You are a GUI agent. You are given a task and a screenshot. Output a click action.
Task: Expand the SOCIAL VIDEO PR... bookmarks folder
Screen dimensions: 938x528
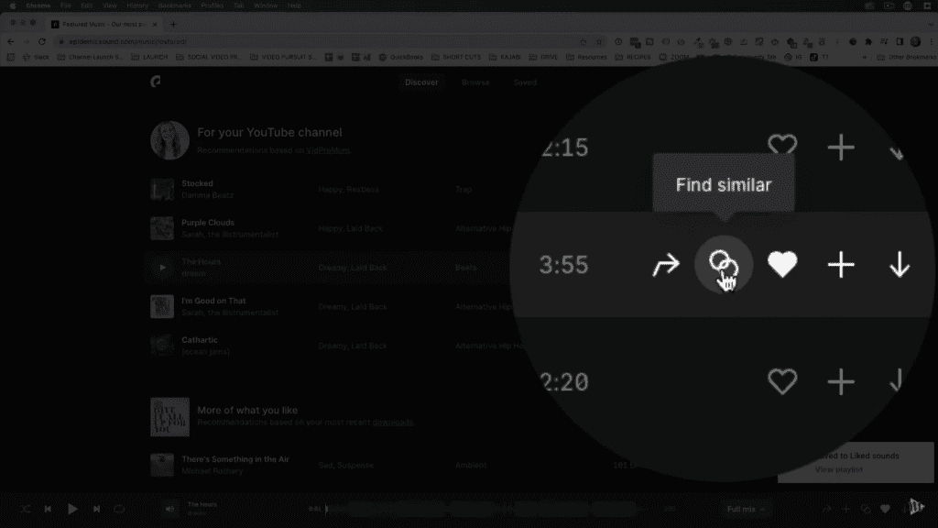[x=208, y=58]
